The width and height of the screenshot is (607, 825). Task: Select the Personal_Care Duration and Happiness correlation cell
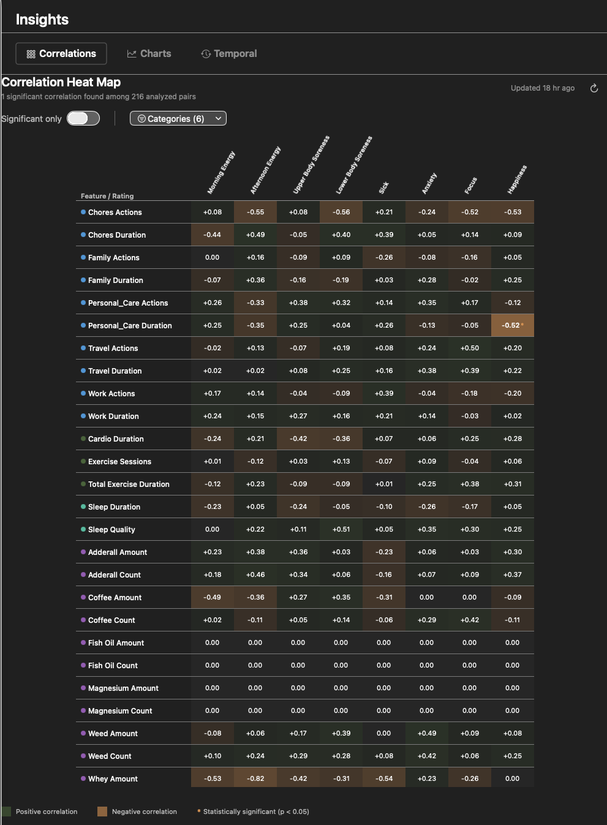click(x=512, y=325)
